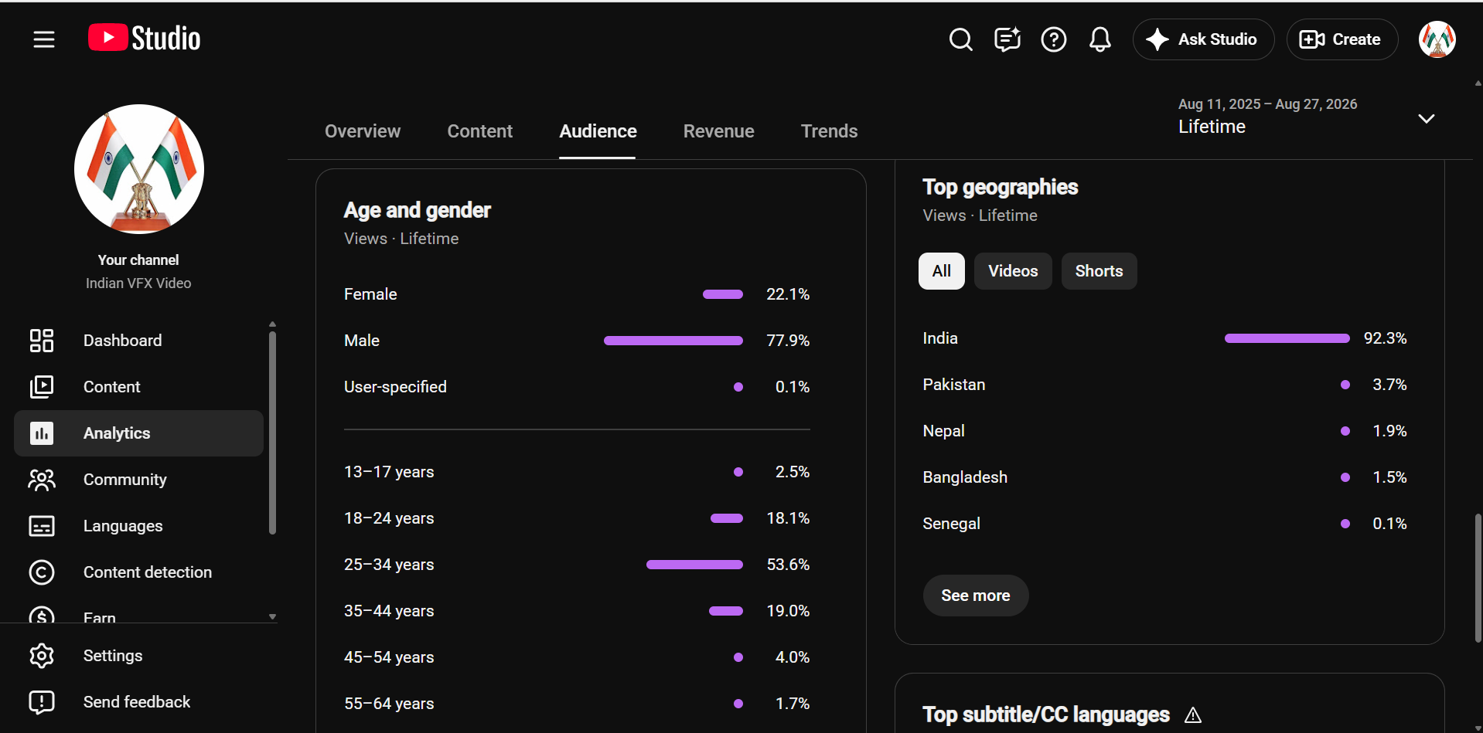Screen dimensions: 1483x733
Task: Click the 92.3% value for India
Action: tap(1385, 338)
